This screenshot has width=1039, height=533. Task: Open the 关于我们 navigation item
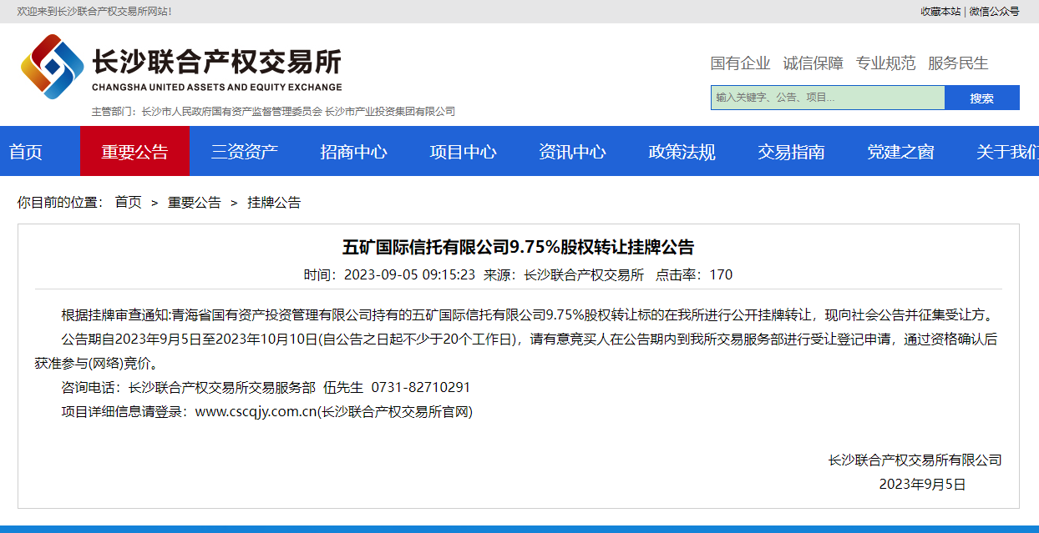1007,152
